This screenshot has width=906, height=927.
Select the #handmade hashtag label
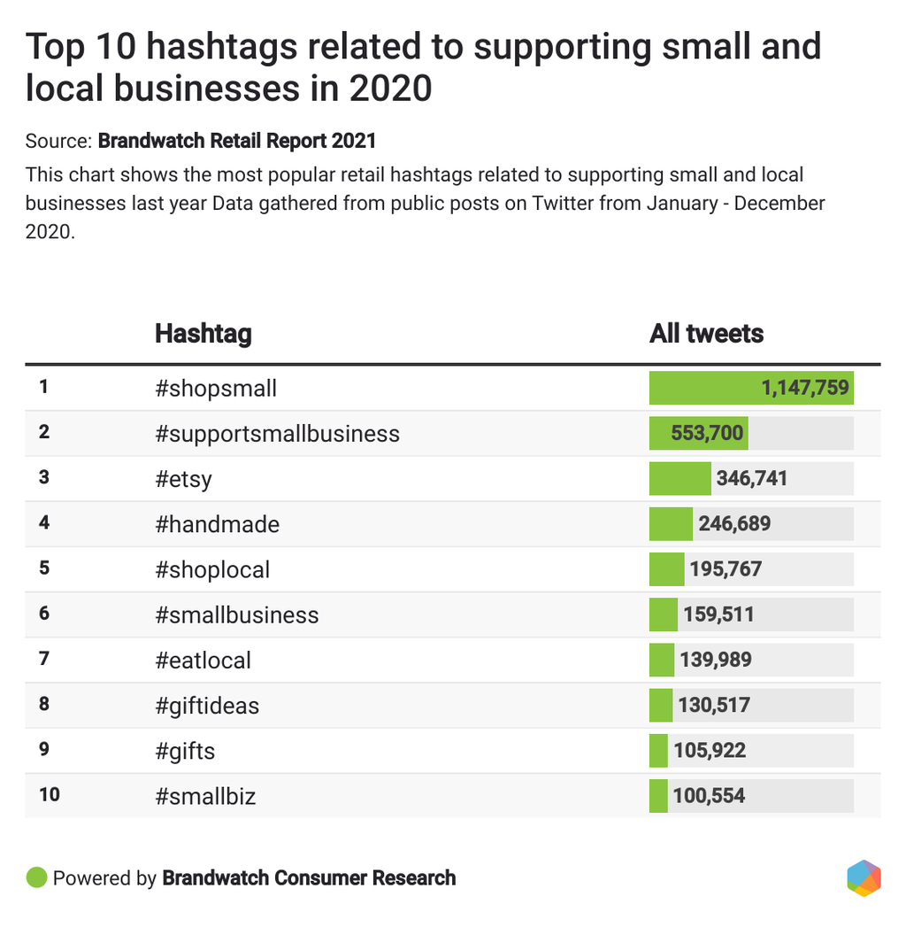point(217,524)
